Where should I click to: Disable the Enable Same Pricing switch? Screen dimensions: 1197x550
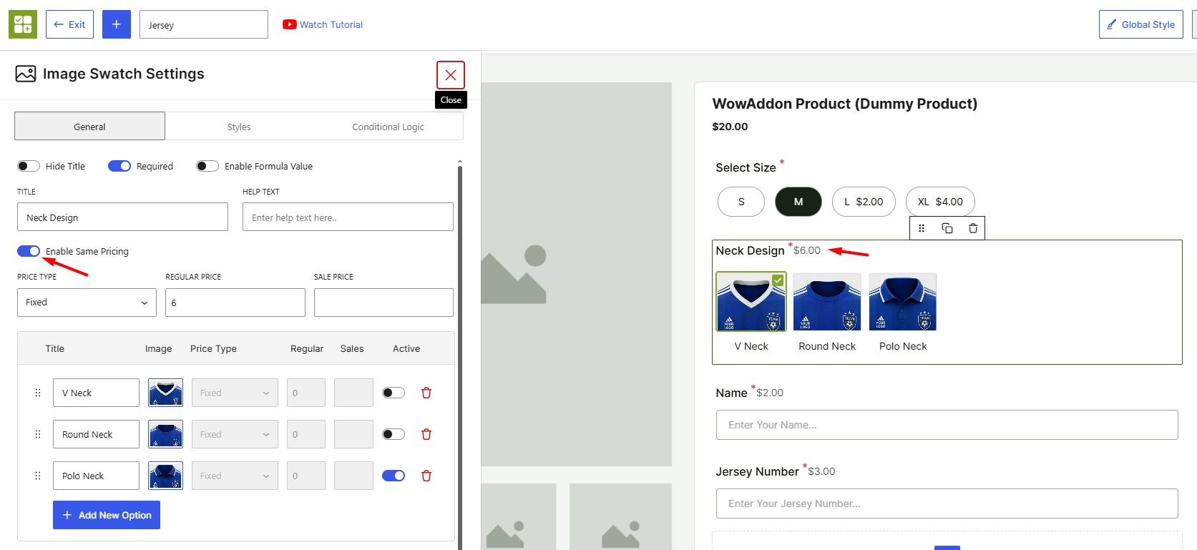(x=29, y=251)
